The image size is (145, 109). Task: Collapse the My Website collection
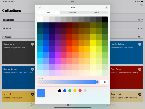click(x=142, y=37)
